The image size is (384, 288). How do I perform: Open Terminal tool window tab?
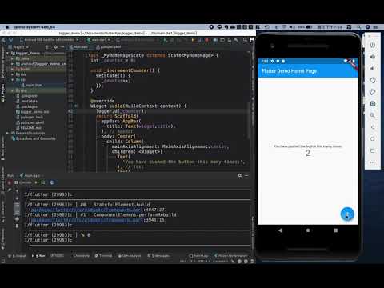103,256
